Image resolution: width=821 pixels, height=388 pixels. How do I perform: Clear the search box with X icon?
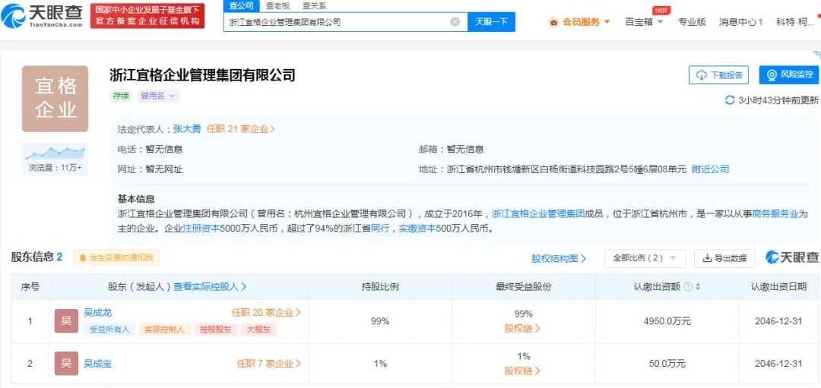455,22
